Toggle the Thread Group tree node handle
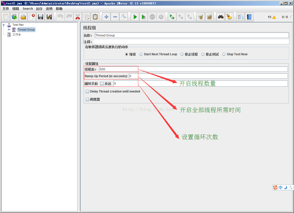Image resolution: width=294 pixels, height=213 pixels. (9, 30)
